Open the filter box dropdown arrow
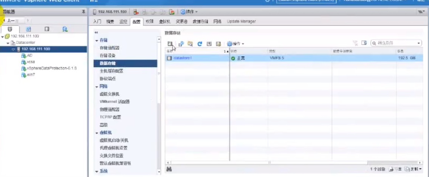This screenshot has width=429, height=177. tap(419, 43)
